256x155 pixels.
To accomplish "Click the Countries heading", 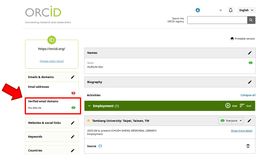I will coord(35,150).
